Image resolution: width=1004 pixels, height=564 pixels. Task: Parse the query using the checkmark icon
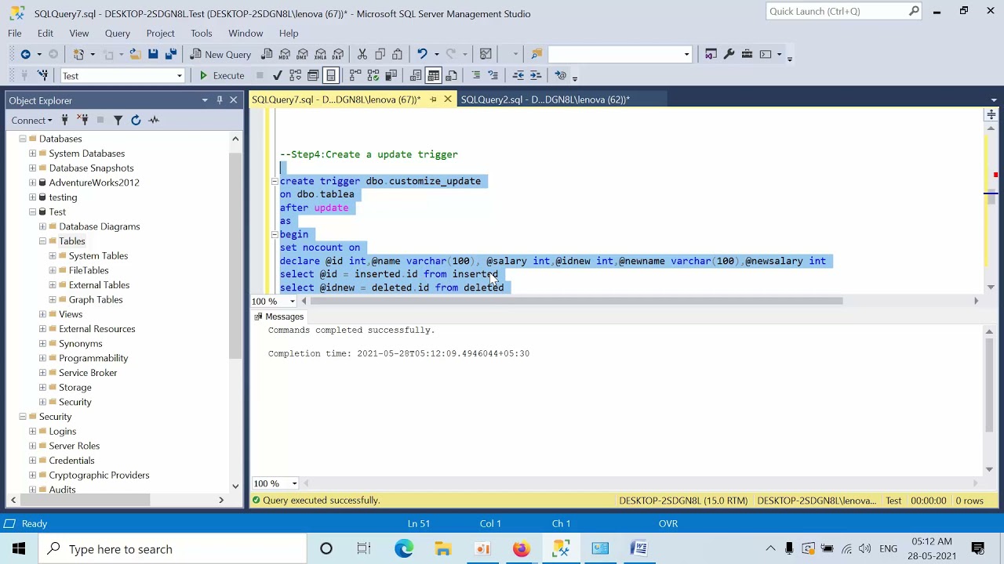277,75
